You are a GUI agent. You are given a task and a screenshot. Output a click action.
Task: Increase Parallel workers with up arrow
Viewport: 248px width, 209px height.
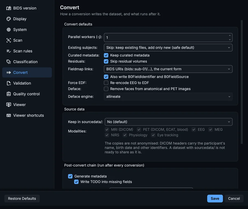point(230,35)
